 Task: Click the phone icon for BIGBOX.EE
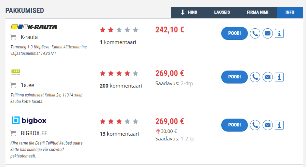pos(255,125)
